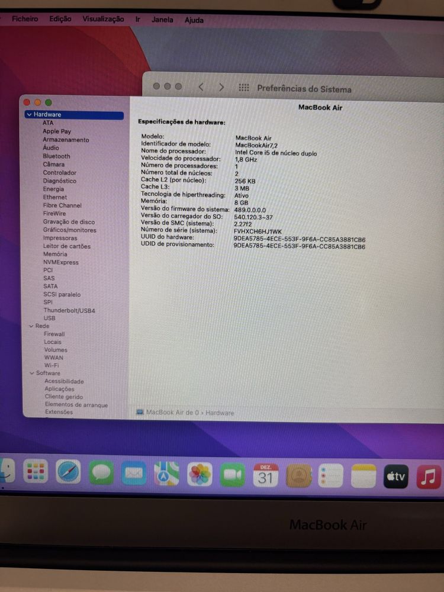Open the Ajuda menu
444x592 pixels.
(194, 20)
